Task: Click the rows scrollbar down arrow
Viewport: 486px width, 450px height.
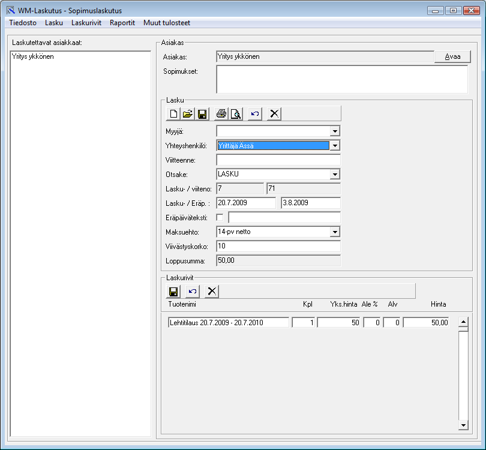Action: click(x=463, y=425)
